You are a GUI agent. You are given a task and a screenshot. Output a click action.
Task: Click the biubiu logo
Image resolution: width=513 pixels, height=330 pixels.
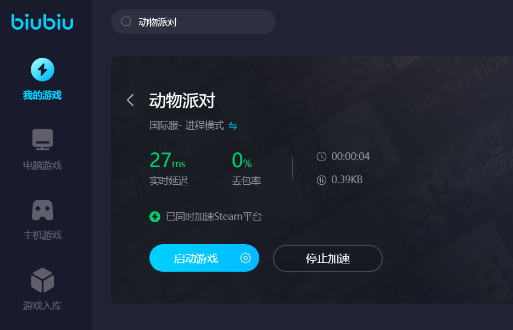[42, 22]
